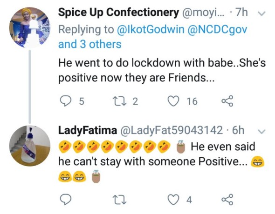Share Spice Up Confectionery's tweet

coord(227,101)
